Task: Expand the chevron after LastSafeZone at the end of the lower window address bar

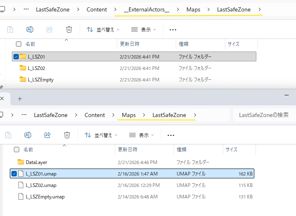Action: coord(195,115)
